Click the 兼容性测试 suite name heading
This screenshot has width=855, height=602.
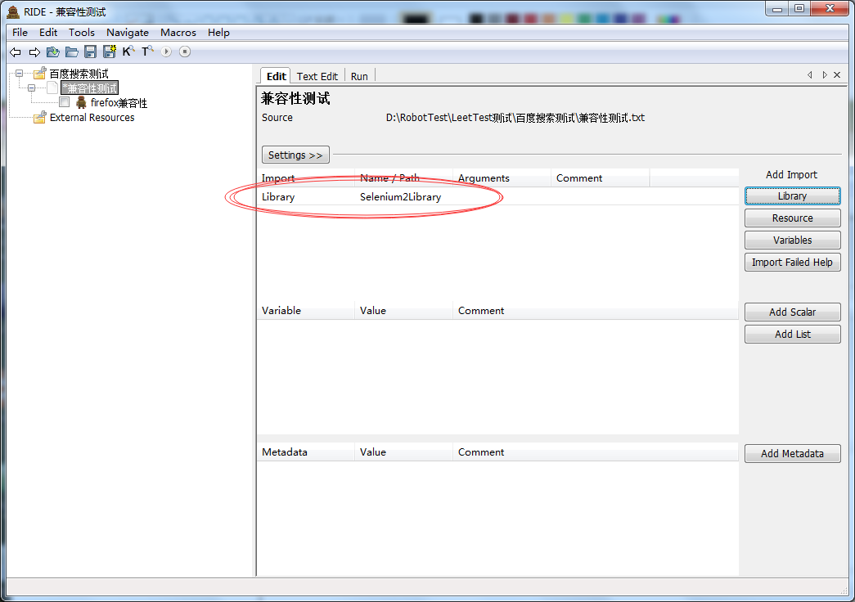[x=295, y=99]
